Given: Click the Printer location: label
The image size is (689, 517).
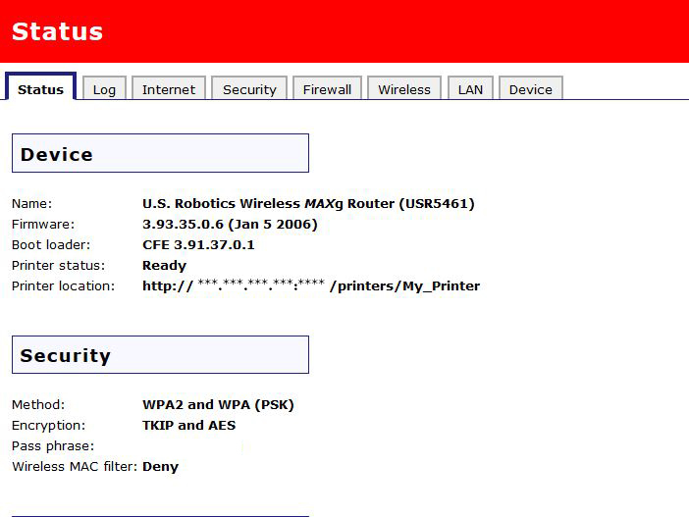Looking at the screenshot, I should (x=63, y=285).
